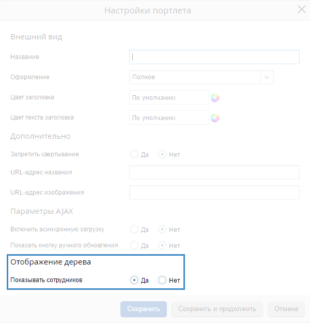Open the Полное design combo box
Viewport: 310px width, 323px height.
(x=195, y=77)
